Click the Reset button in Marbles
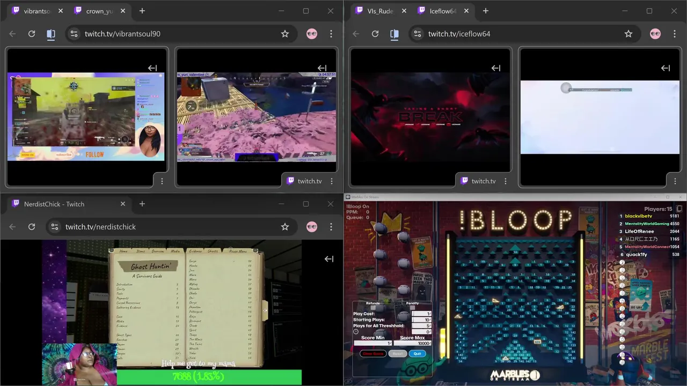 [x=398, y=353]
